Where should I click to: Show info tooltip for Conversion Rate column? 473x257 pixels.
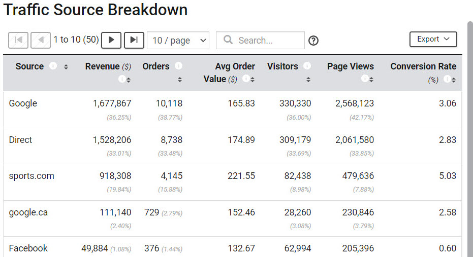[447, 79]
